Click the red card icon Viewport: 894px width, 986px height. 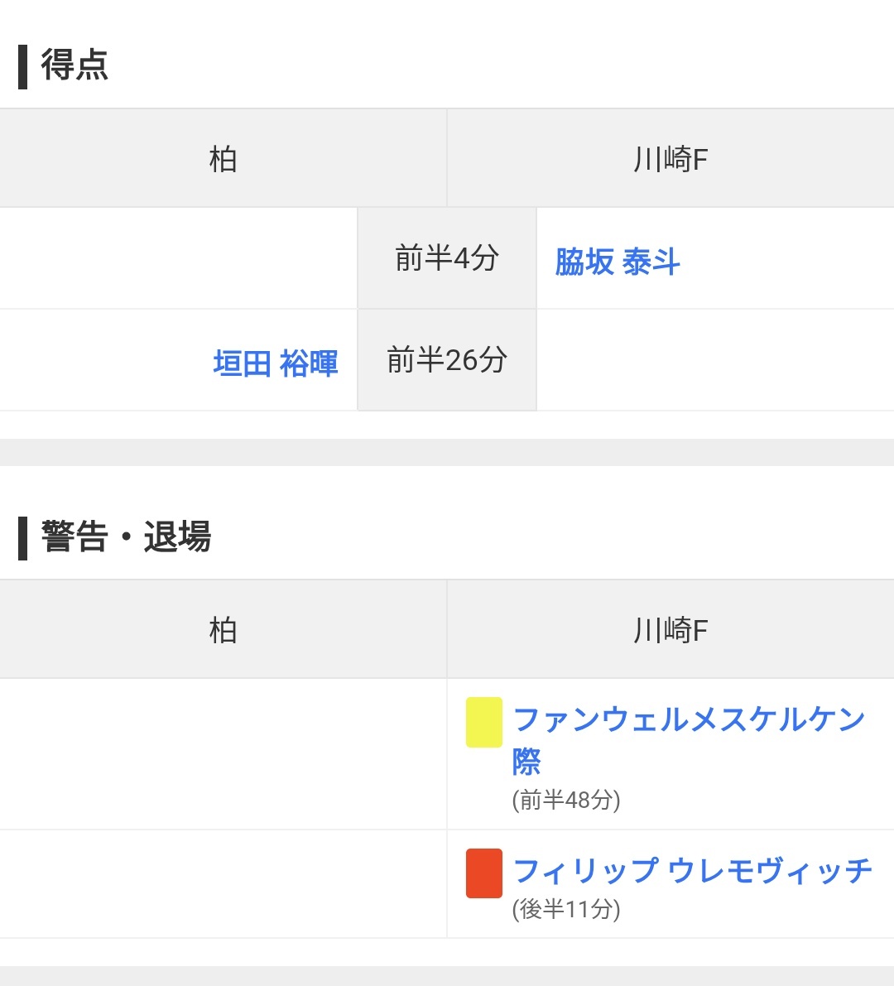(483, 873)
